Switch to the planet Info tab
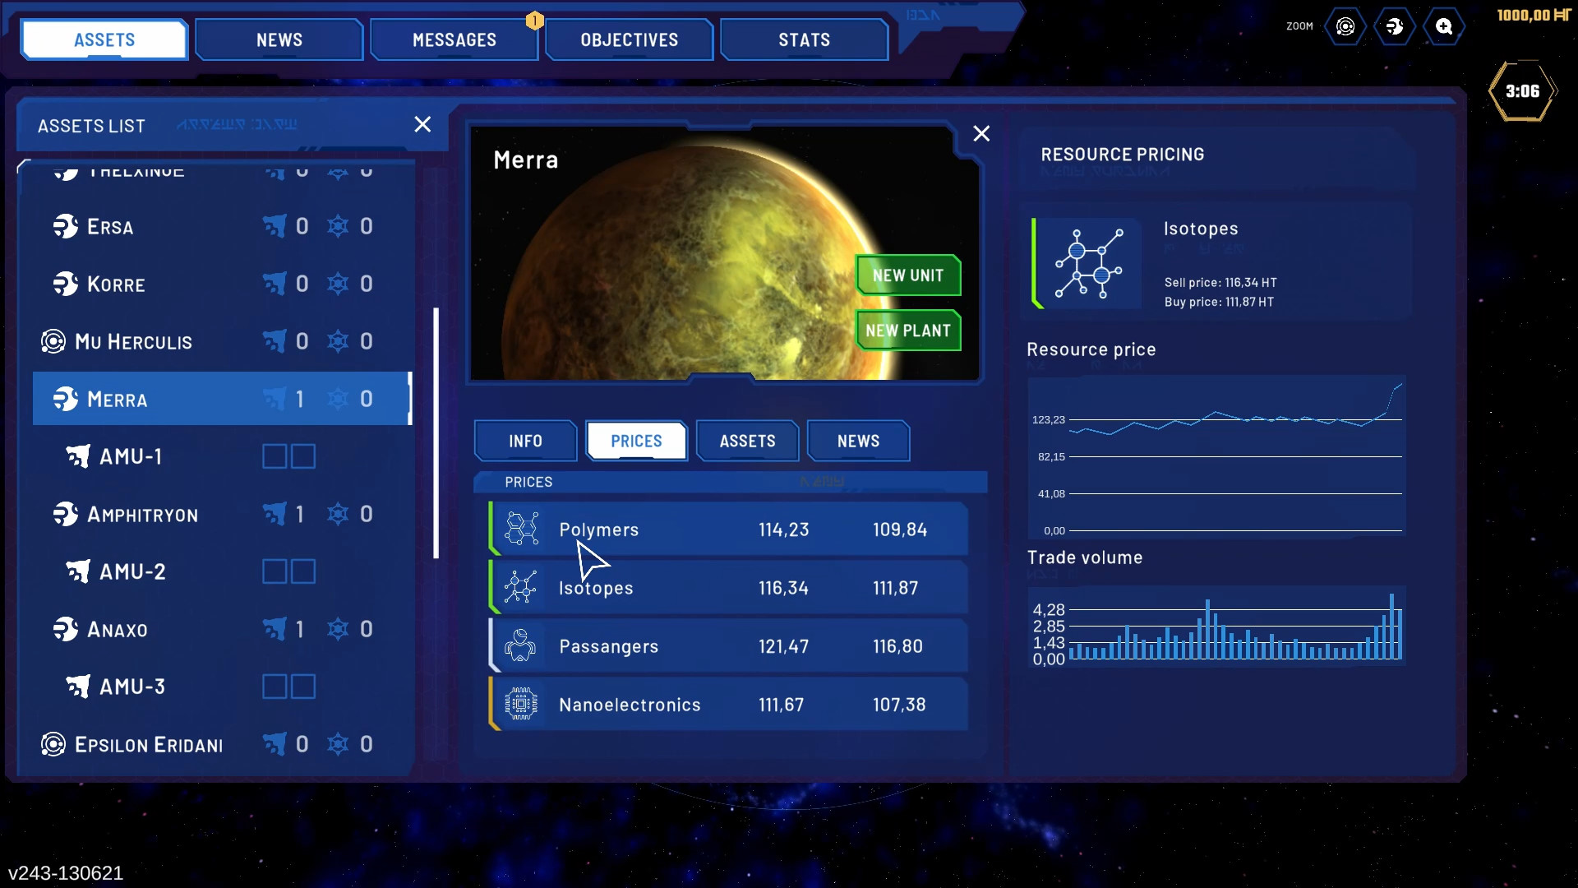The height and width of the screenshot is (888, 1578). click(525, 442)
